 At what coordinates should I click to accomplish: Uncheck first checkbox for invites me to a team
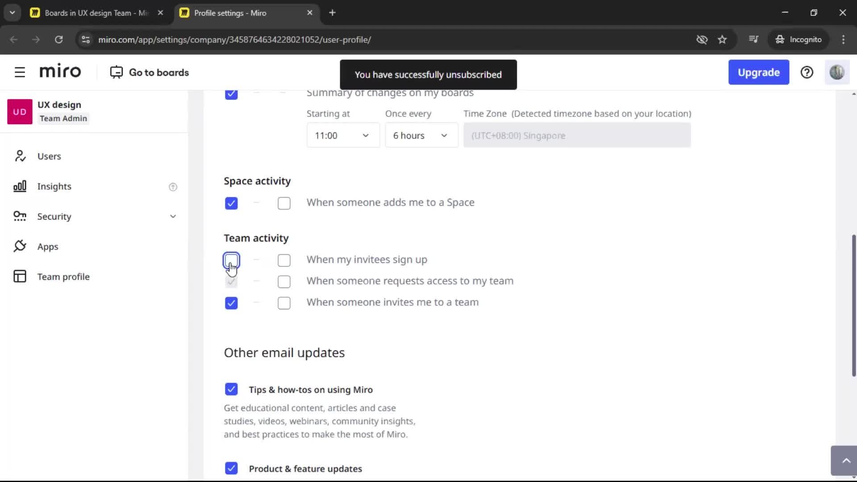pos(231,303)
